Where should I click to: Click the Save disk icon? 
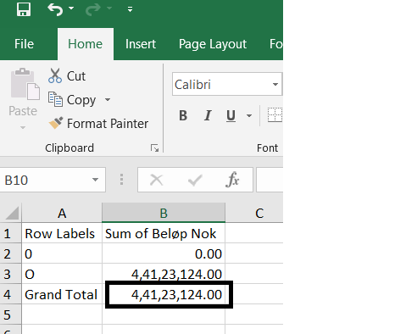click(24, 9)
